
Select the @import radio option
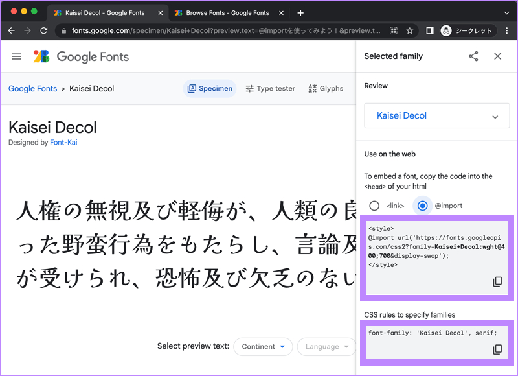422,206
